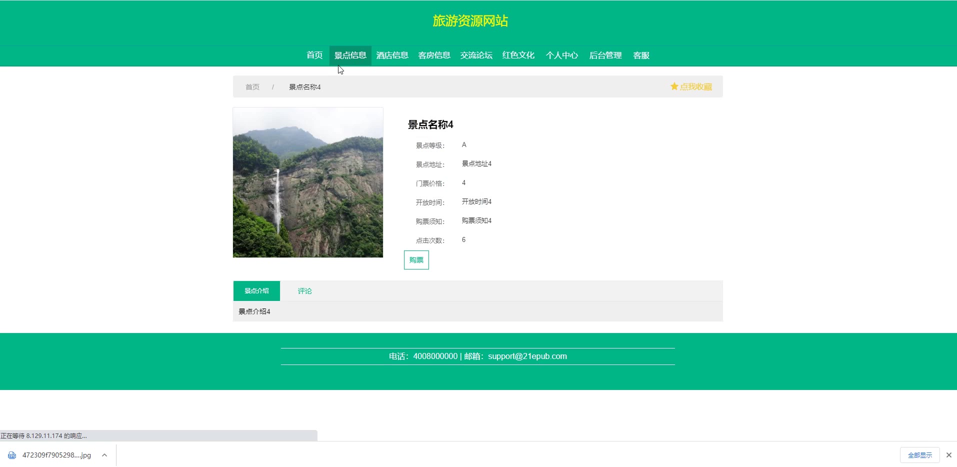The width and height of the screenshot is (957, 467).
Task: Click the star icon next to 点我收藏
Action: point(674,86)
